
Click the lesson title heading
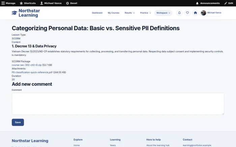click(95, 28)
